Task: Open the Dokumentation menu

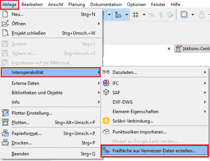Action: (106, 4)
